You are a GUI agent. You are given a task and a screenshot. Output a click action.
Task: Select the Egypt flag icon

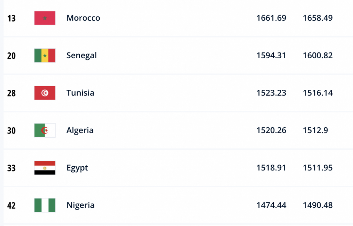pyautogui.click(x=45, y=168)
